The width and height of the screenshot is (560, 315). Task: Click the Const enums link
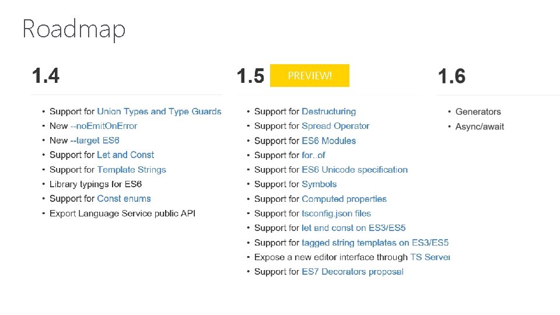(x=124, y=199)
